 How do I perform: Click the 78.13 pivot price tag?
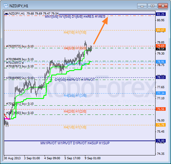161,77
